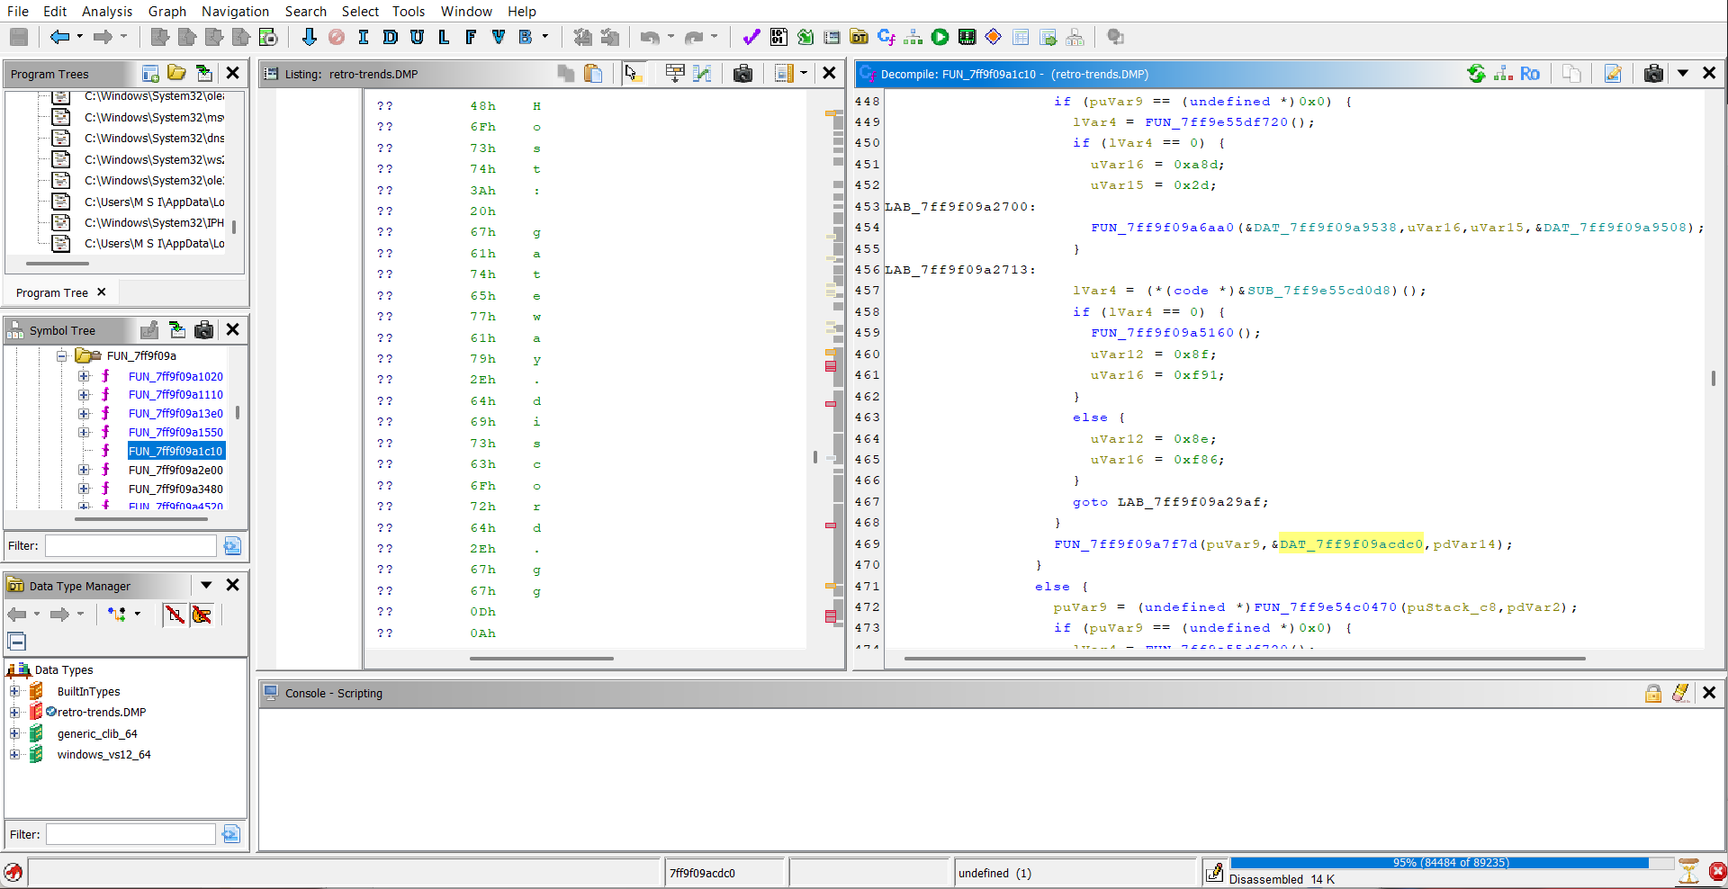
Task: Expand FUN_7ff9f09a1020 tree node
Action: click(84, 376)
